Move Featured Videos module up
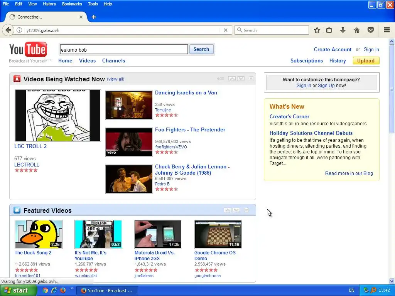The width and height of the screenshot is (395, 296). click(x=227, y=210)
